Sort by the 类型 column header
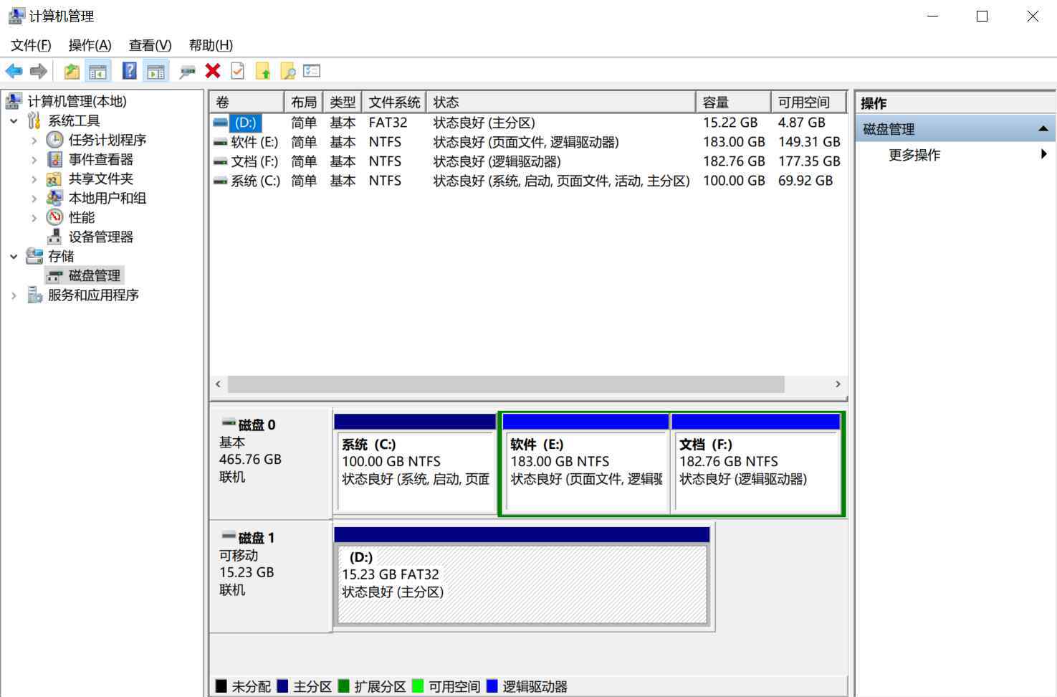The image size is (1057, 697). tap(343, 102)
